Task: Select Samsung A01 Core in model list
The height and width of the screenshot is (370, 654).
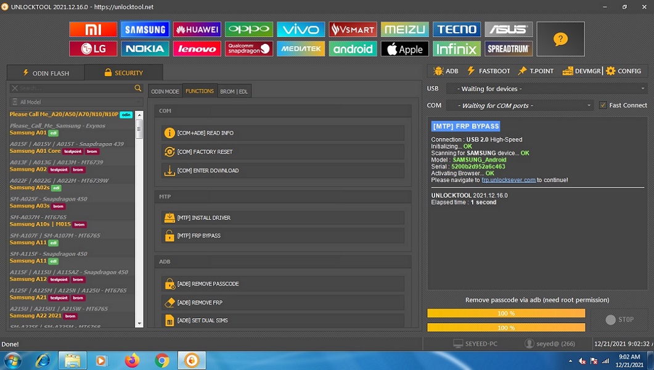Action: [x=35, y=151]
